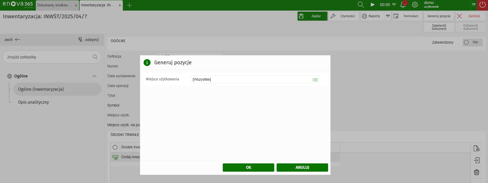Select the radio circle in table header

click(x=115, y=147)
